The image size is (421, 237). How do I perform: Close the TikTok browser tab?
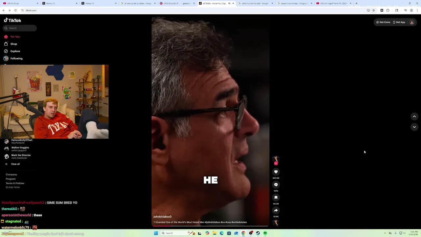tap(233, 3)
